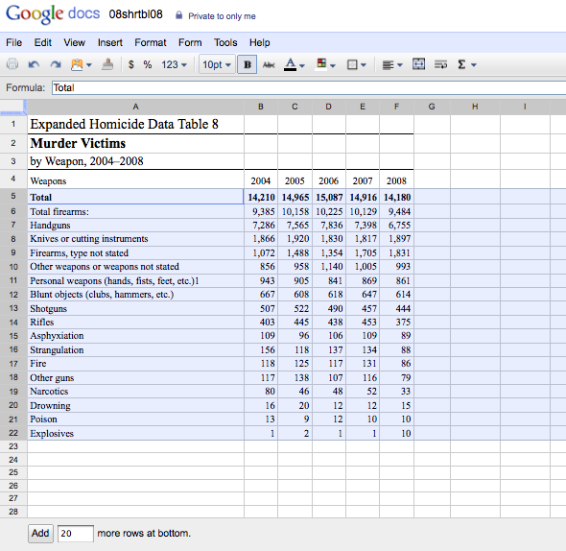
Task: Click the Google docs logo
Action: (x=53, y=14)
